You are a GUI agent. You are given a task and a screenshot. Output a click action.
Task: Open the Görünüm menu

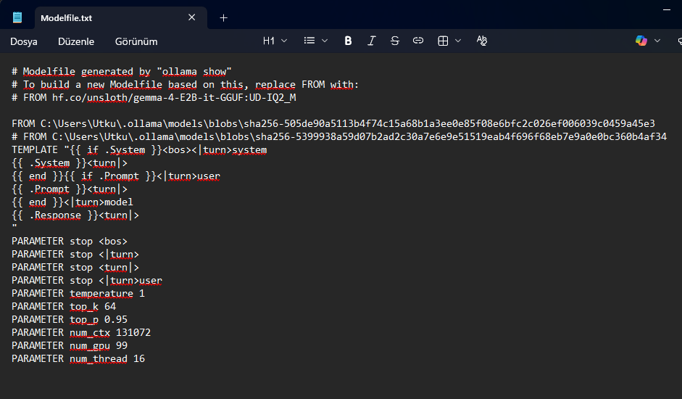136,41
